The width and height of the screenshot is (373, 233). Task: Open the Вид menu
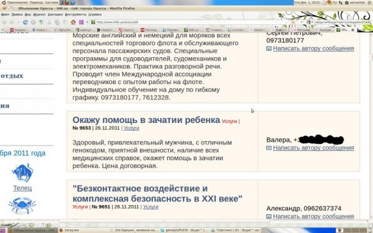pyautogui.click(x=28, y=14)
